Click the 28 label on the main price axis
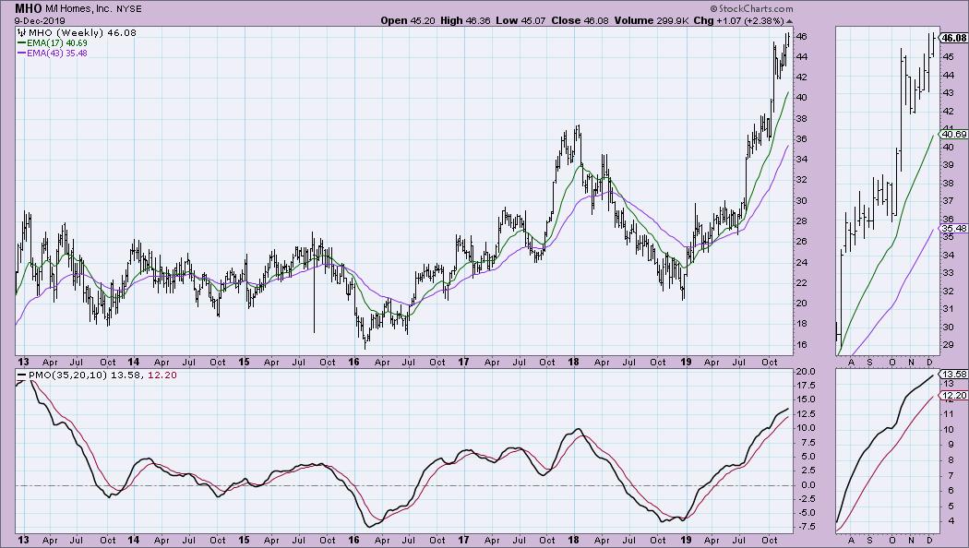The image size is (969, 548). (x=801, y=221)
